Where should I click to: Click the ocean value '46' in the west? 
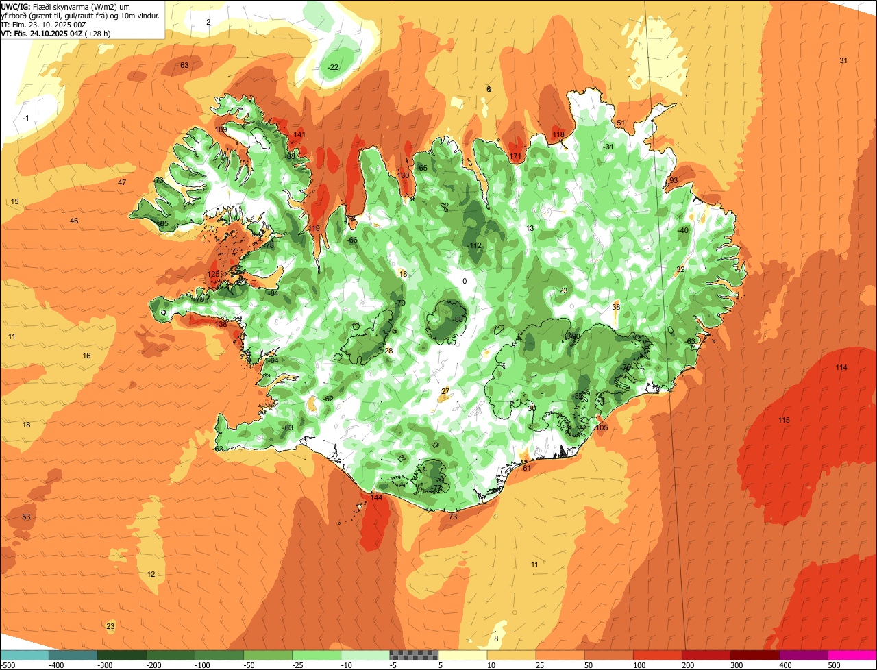pyautogui.click(x=74, y=221)
